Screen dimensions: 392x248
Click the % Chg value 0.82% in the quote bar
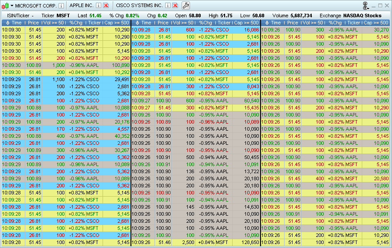(132, 15)
